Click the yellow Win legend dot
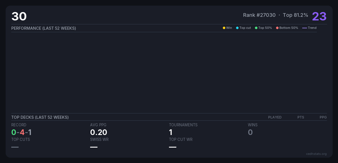 [224, 28]
